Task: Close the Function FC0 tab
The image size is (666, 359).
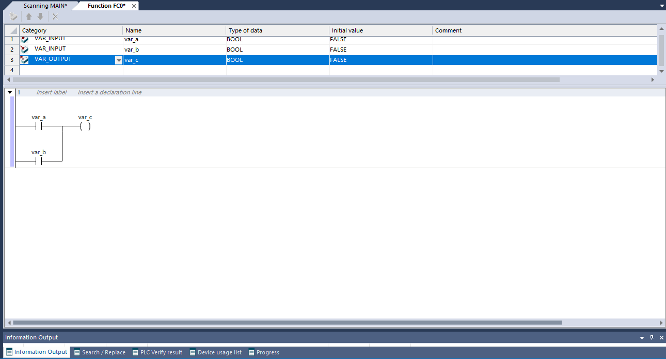Action: coord(134,6)
